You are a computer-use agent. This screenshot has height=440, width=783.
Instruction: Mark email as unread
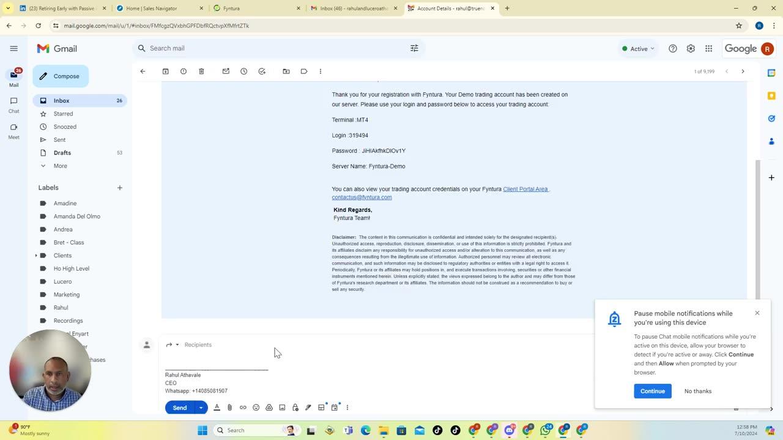coord(226,71)
